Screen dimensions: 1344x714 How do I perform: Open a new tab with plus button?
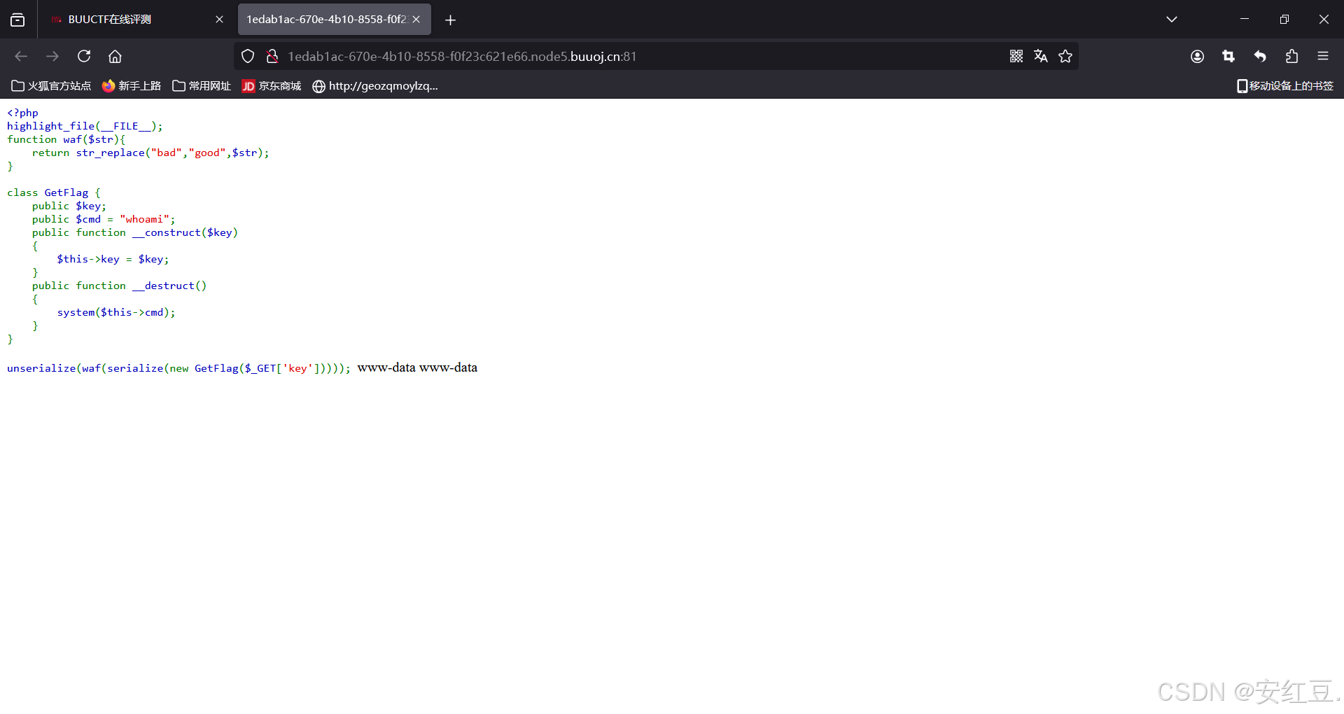click(450, 20)
